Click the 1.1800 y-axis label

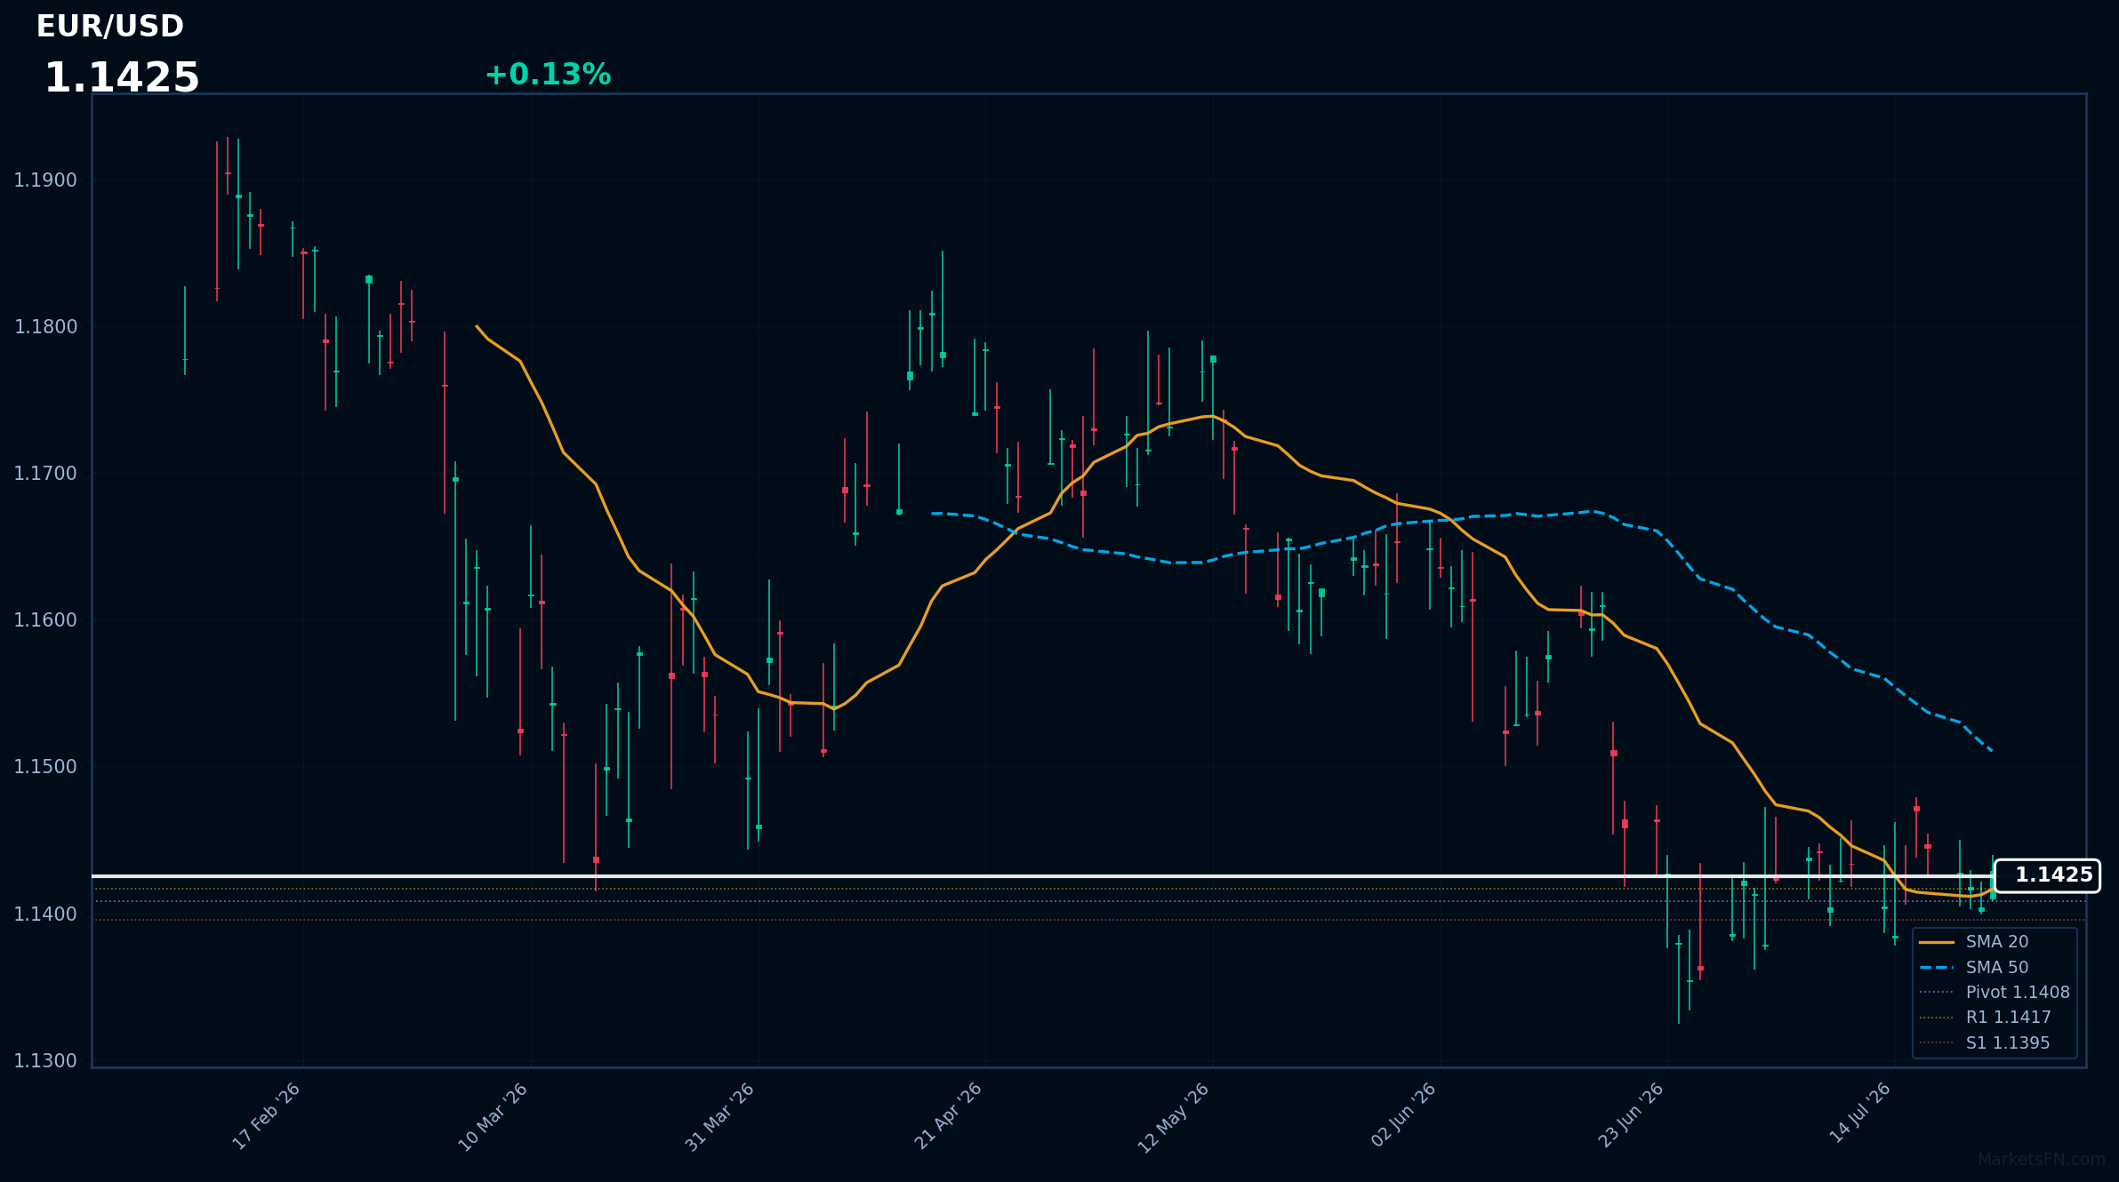pos(45,327)
